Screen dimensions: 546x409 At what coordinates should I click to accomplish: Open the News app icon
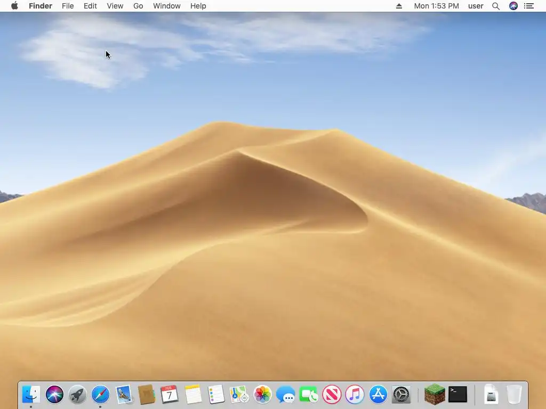pyautogui.click(x=332, y=395)
